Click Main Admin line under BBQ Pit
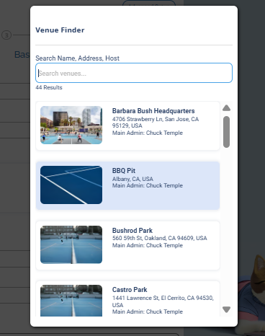This screenshot has height=336, width=265. pyautogui.click(x=148, y=185)
